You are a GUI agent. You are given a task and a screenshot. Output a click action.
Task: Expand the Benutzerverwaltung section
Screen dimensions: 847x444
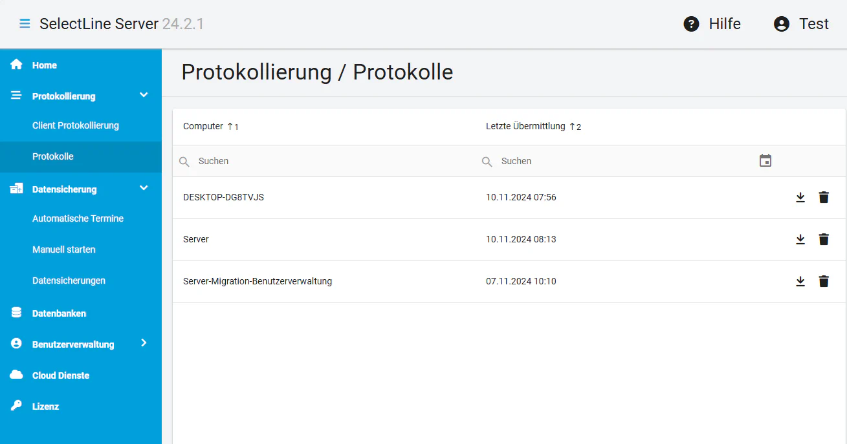(144, 343)
